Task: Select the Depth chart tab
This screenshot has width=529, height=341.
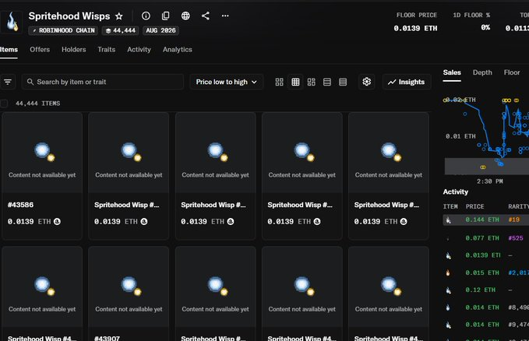Action: (x=482, y=72)
